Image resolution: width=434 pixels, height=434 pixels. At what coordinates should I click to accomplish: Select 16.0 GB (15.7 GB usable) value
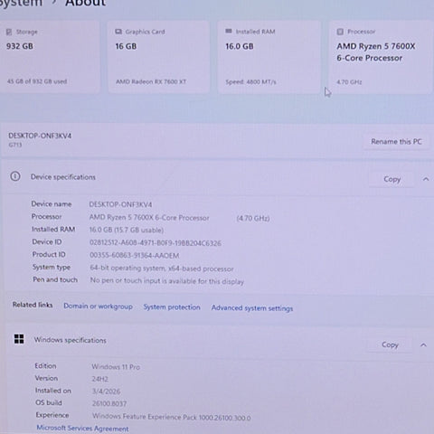tap(127, 230)
